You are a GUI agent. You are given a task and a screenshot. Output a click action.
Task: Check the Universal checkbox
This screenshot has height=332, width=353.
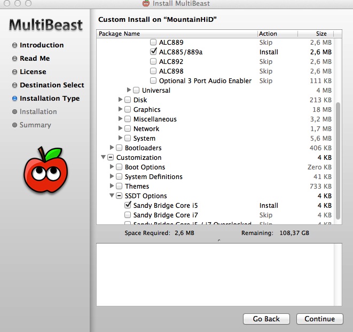136,90
